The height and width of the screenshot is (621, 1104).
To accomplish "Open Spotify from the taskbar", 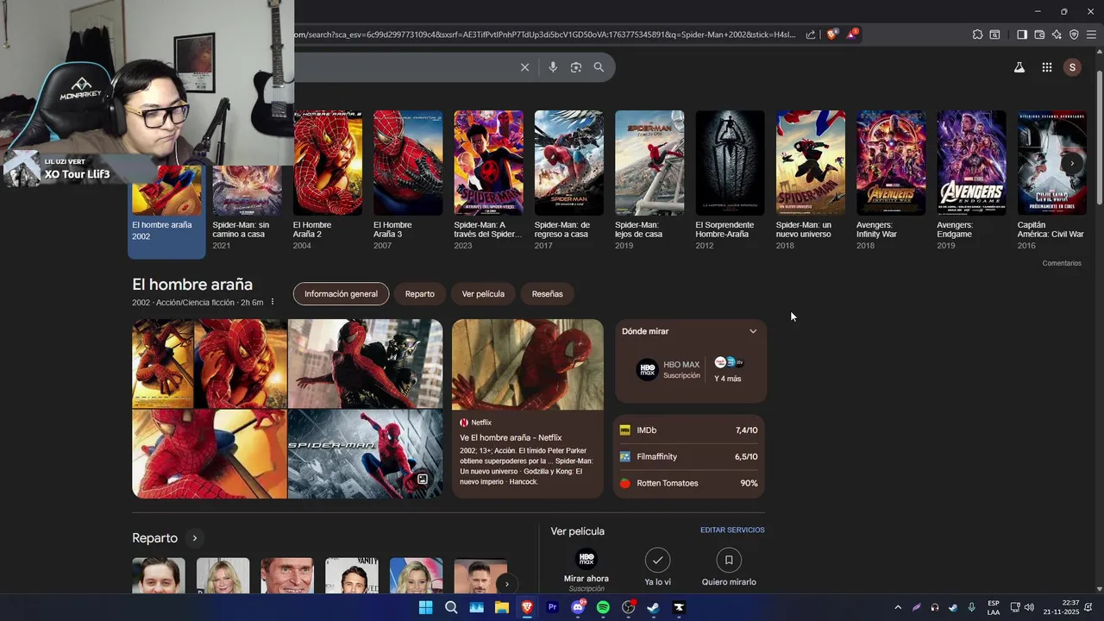I will [603, 607].
